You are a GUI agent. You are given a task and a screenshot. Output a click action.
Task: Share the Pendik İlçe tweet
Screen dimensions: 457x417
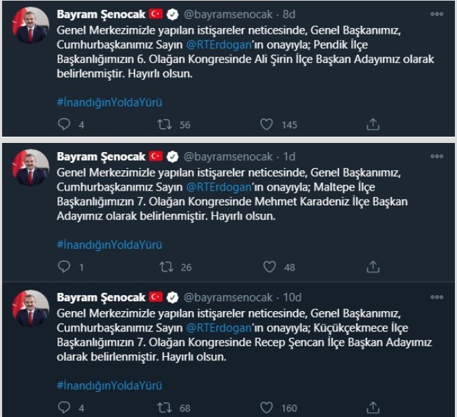click(x=373, y=125)
